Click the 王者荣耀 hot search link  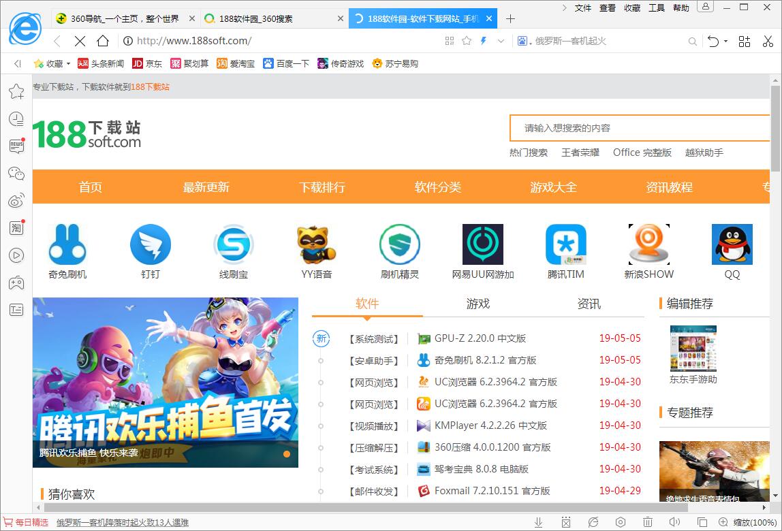pyautogui.click(x=580, y=152)
